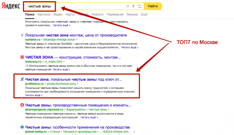Open the sanbela.ru domain link
The height and width of the screenshot is (135, 234).
(33, 39)
